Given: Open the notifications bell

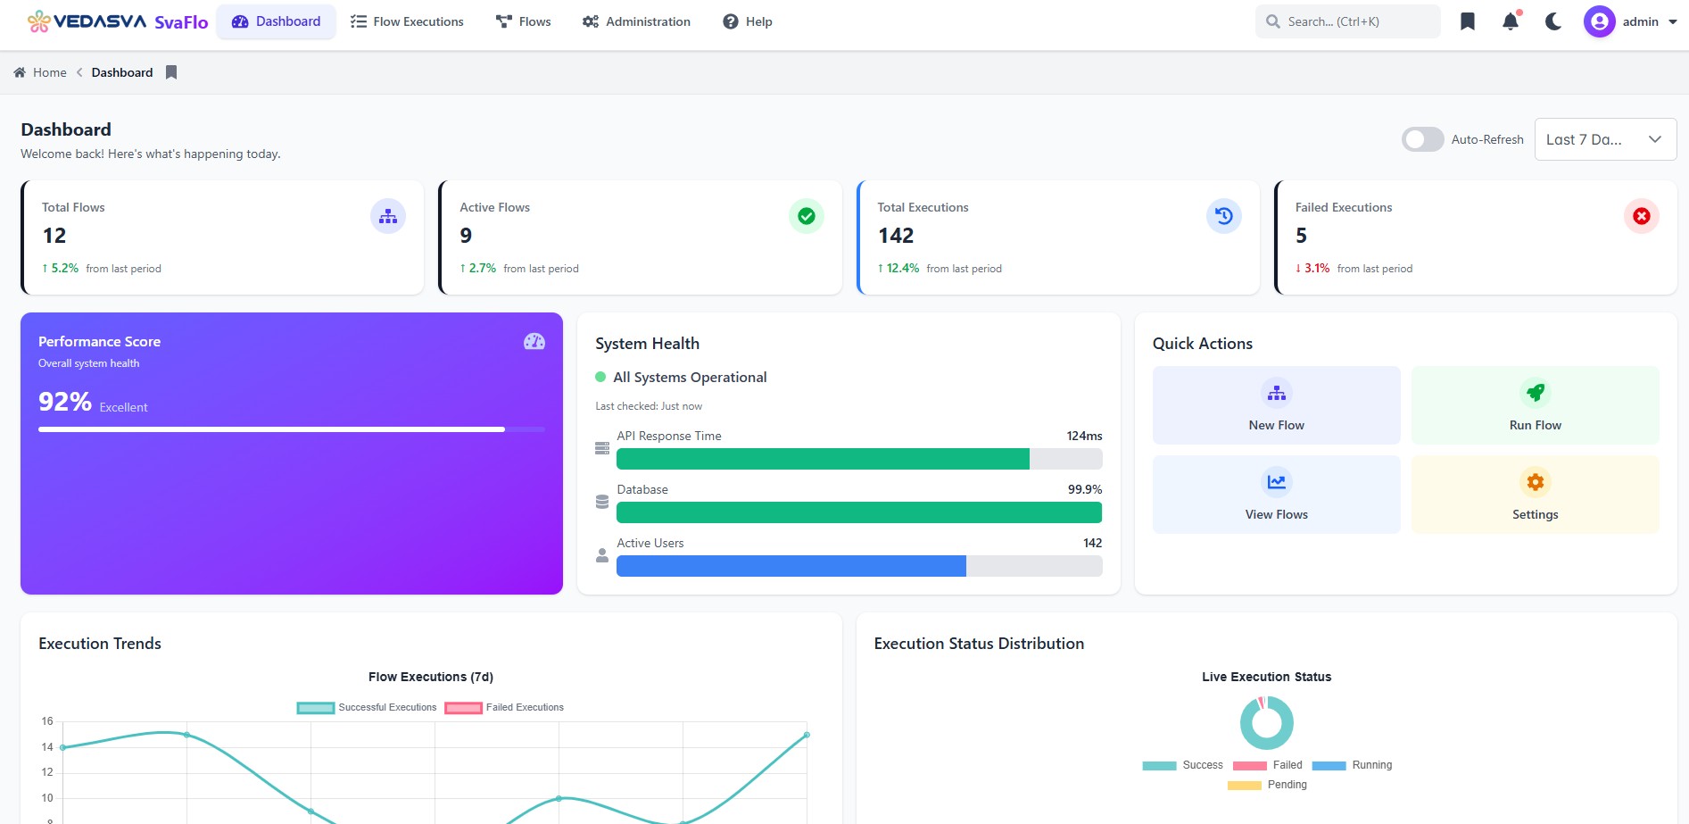Looking at the screenshot, I should coord(1511,21).
